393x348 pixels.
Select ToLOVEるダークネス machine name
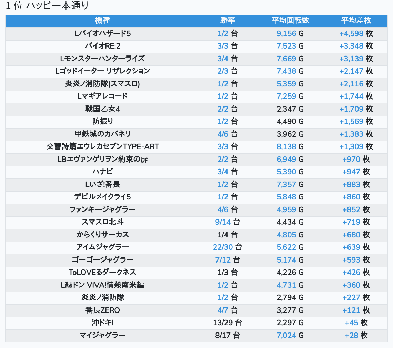tap(102, 272)
